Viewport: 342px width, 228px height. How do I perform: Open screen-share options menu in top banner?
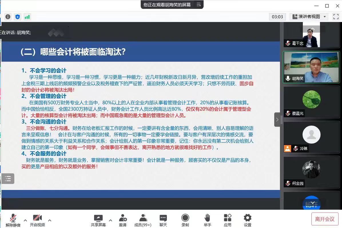199,5
